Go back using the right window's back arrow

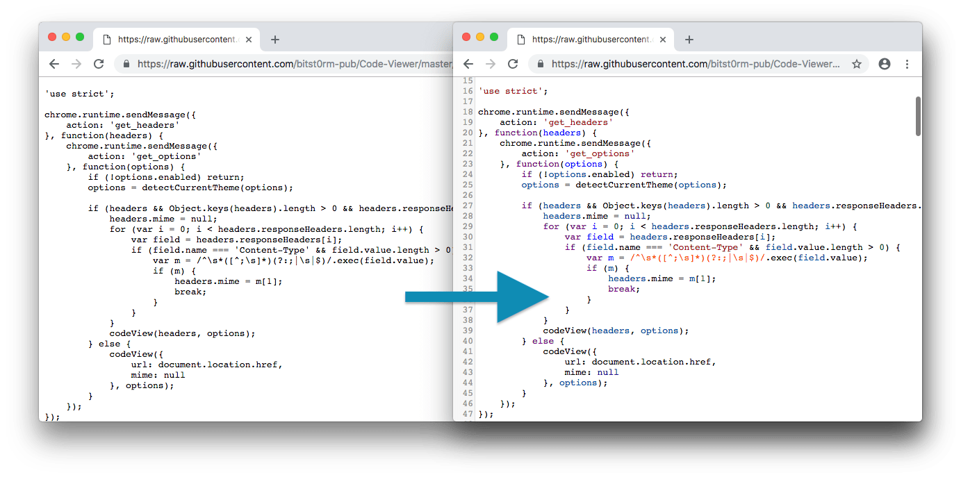[467, 63]
